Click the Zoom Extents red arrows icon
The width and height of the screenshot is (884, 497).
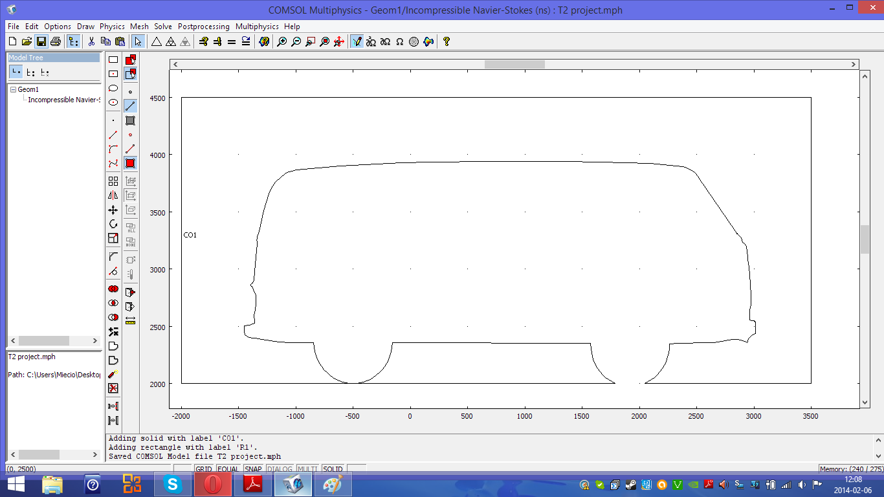tap(338, 41)
